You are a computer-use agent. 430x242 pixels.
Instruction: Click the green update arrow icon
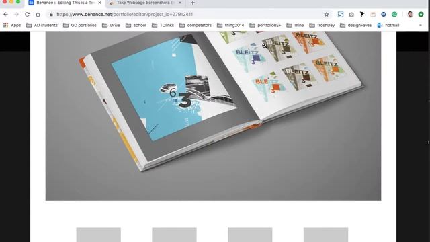pos(421,15)
